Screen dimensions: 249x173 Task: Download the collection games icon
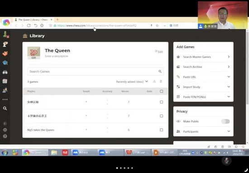tap(154, 82)
